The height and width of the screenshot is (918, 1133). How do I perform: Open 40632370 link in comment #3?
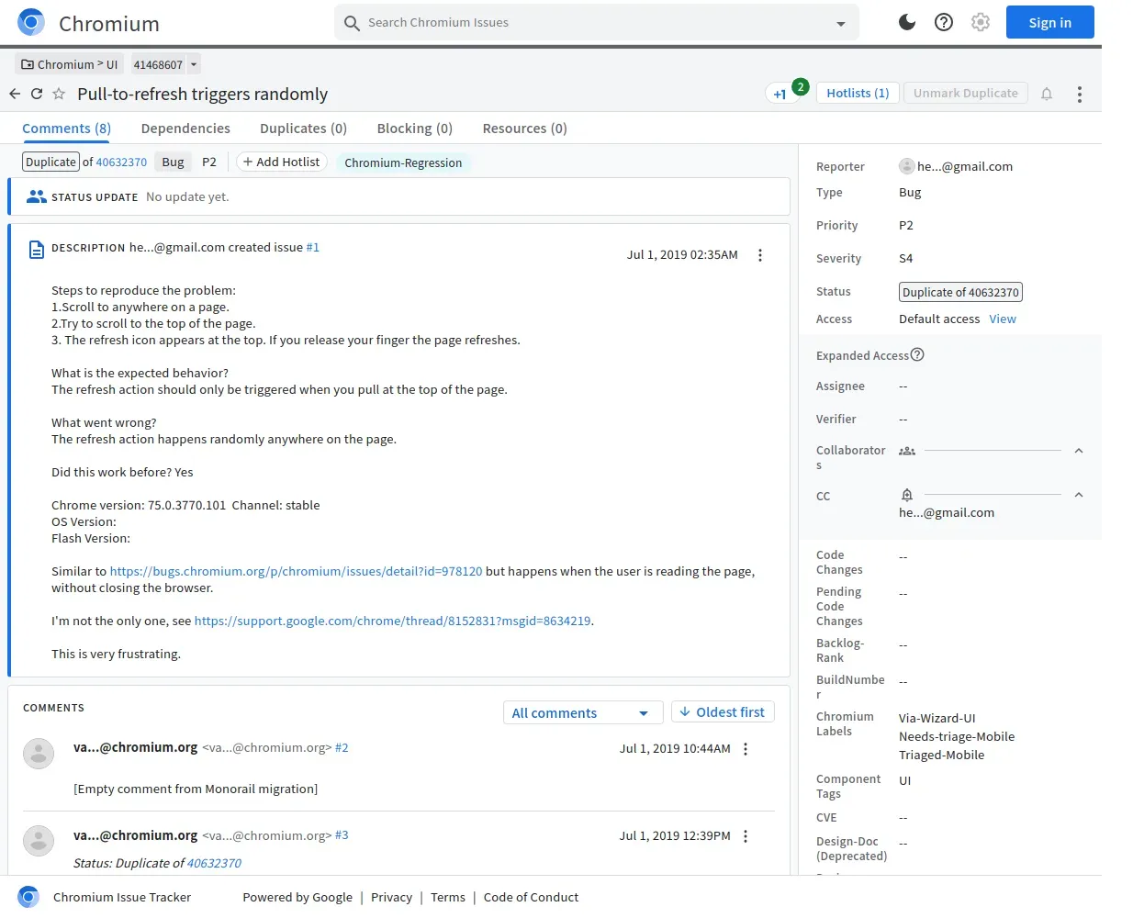click(x=214, y=863)
